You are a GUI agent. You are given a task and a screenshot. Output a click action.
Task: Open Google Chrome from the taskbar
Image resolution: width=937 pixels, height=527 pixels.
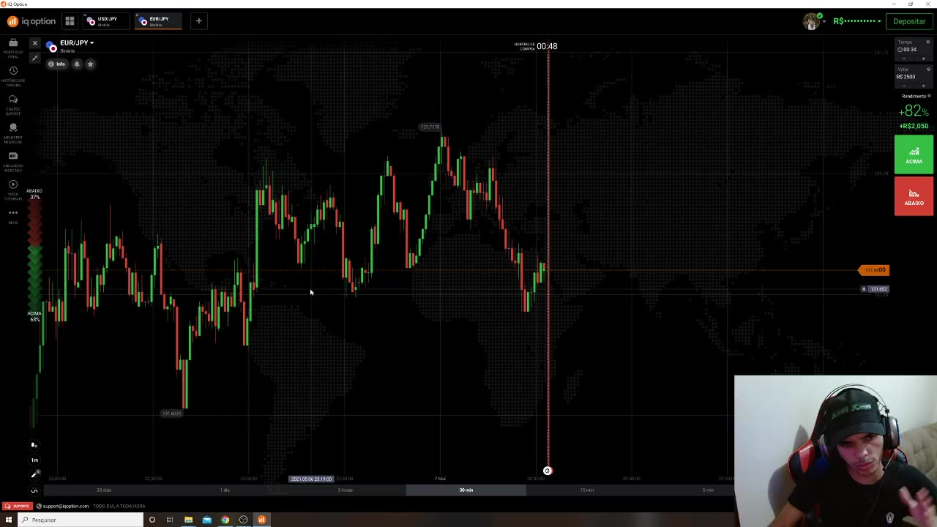(x=225, y=520)
